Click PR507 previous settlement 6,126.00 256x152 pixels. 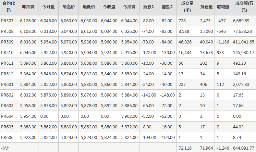tap(28, 21)
